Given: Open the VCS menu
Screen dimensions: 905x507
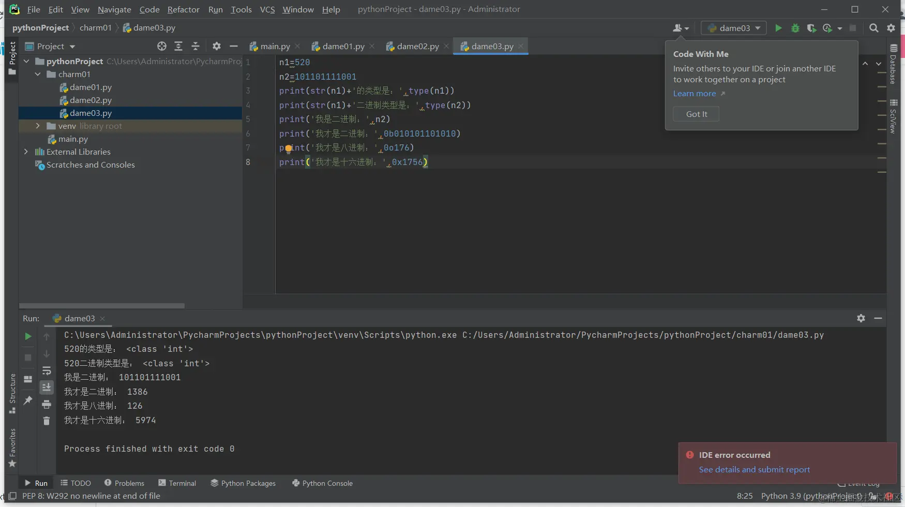Looking at the screenshot, I should pyautogui.click(x=267, y=9).
